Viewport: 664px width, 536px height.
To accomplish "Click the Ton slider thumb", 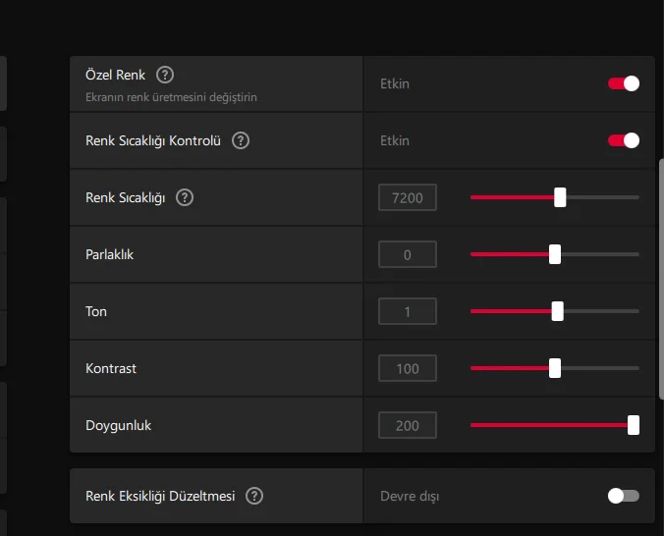I will coord(558,311).
